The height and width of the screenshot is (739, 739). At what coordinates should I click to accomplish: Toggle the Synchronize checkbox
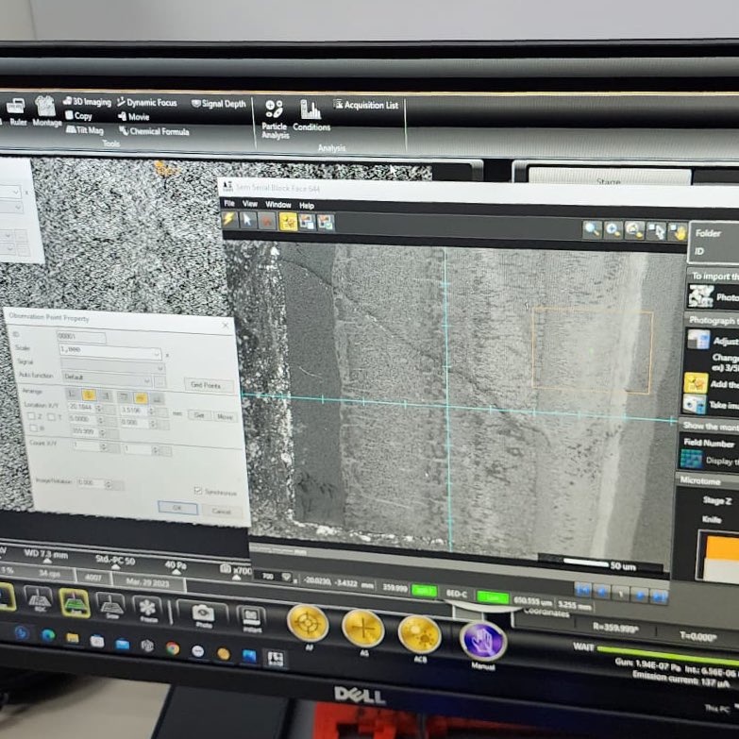[x=198, y=491]
